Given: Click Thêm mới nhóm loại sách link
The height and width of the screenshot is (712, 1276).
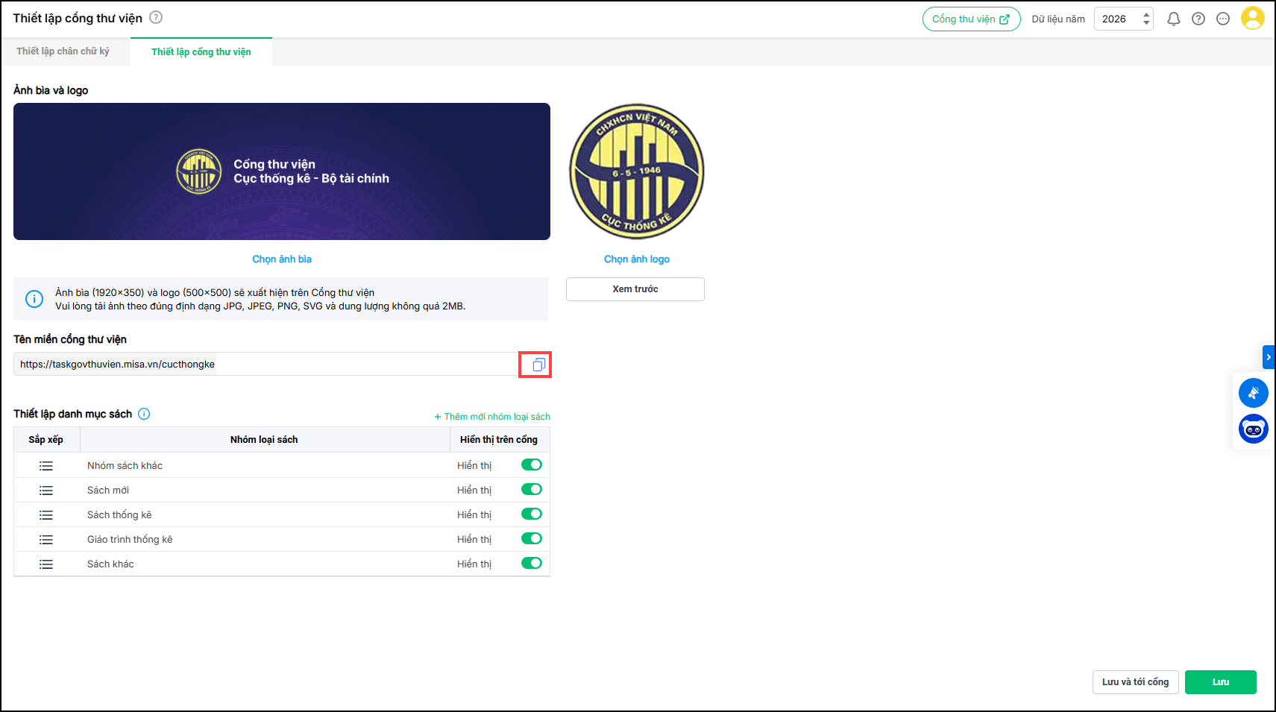Looking at the screenshot, I should [x=492, y=417].
